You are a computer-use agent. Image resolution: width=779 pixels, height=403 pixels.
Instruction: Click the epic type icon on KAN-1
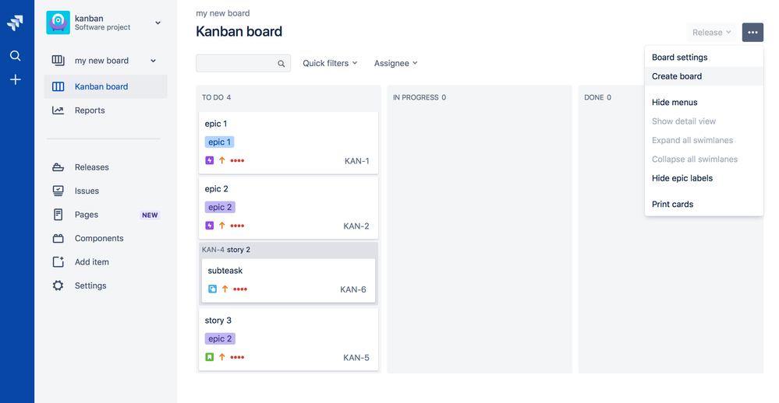pyautogui.click(x=209, y=161)
